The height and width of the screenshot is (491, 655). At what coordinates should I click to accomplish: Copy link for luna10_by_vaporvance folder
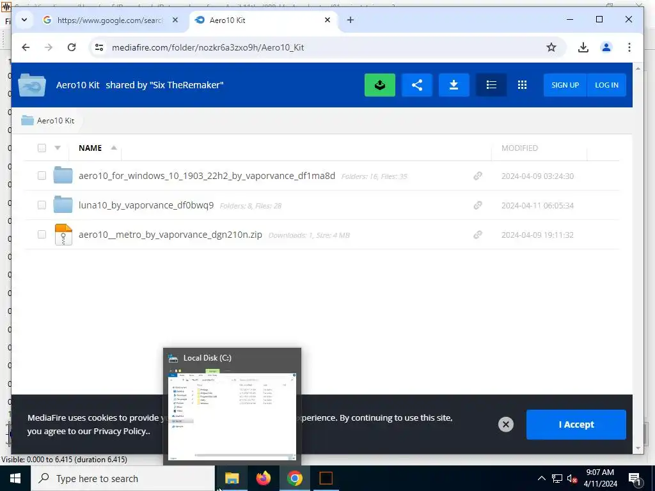477,205
